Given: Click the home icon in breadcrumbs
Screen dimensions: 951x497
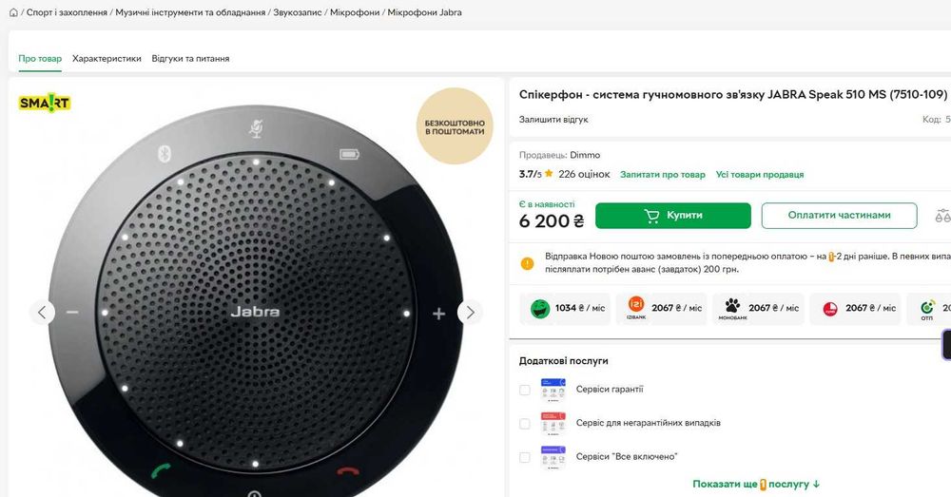Looking at the screenshot, I should (x=13, y=12).
